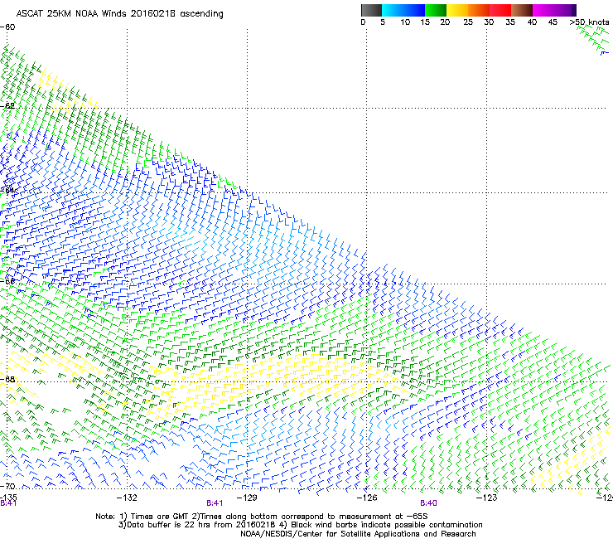The width and height of the screenshot is (613, 539).
Task: Click the latitude label "-68"
Action: (7, 379)
